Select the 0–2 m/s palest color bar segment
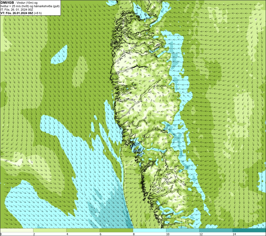 click(x=16, y=230)
